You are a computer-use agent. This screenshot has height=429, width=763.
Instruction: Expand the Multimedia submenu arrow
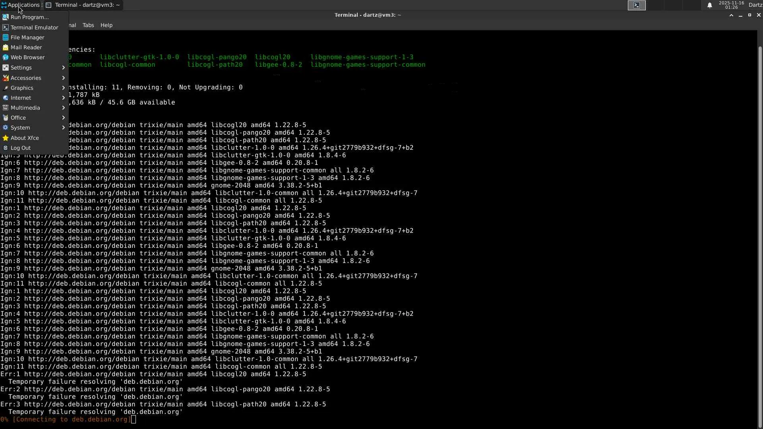[63, 108]
